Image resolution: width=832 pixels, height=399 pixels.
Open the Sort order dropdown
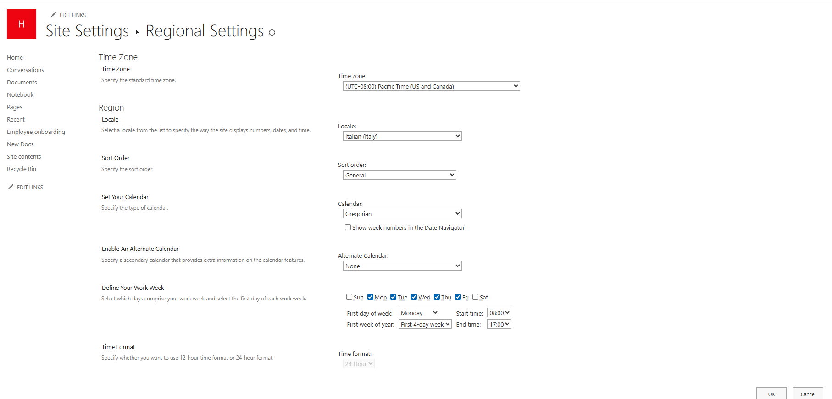tap(399, 175)
